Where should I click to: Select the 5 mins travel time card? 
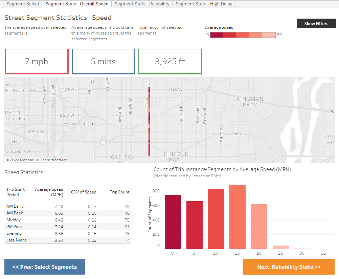pyautogui.click(x=103, y=61)
